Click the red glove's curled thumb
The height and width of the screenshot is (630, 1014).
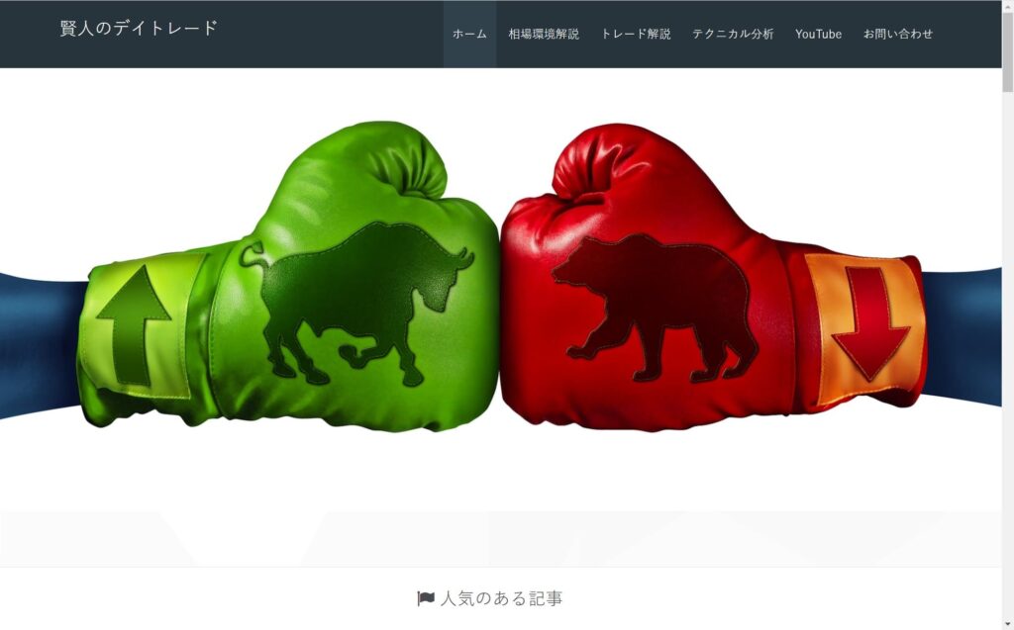pyautogui.click(x=595, y=161)
